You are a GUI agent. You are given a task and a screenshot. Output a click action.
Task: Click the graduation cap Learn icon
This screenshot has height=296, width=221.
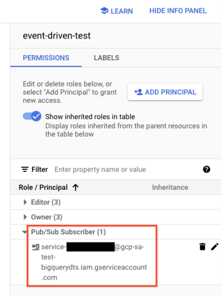click(x=104, y=11)
